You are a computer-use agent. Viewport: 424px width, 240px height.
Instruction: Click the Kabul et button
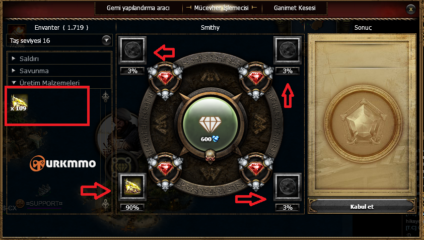coord(362,207)
